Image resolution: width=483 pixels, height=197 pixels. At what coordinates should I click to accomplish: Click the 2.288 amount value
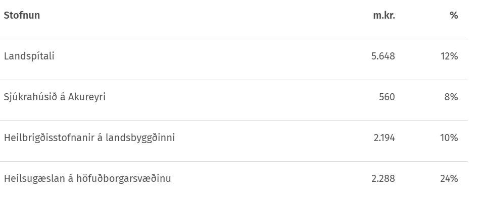383,179
